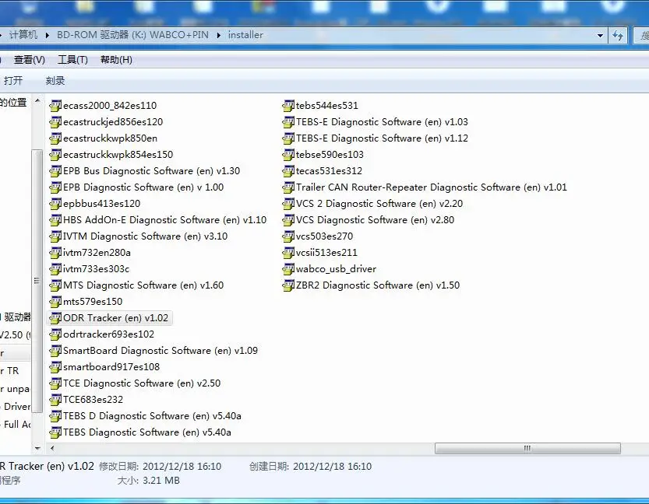Select ZBR2 Diagnostic Software (en) v1.50 name

point(377,285)
